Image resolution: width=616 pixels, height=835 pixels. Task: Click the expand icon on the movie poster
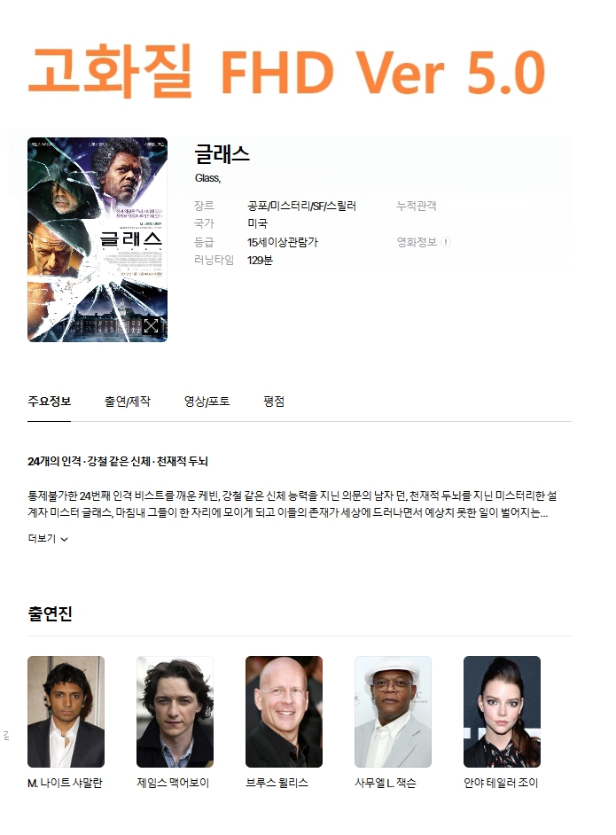151,326
